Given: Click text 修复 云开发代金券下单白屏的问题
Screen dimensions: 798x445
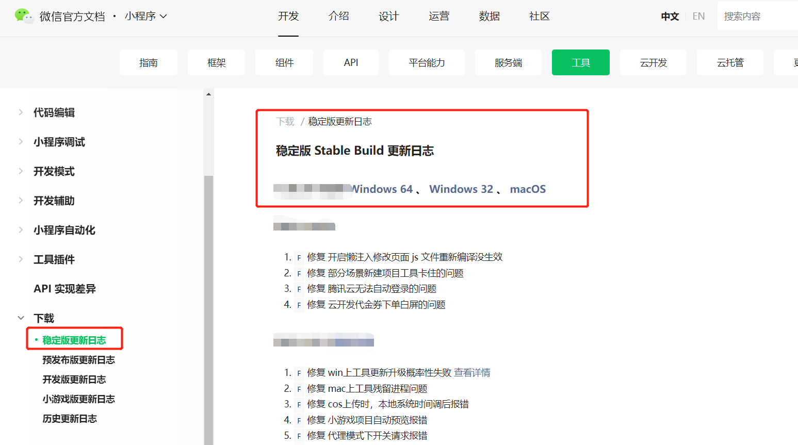Looking at the screenshot, I should pos(376,305).
